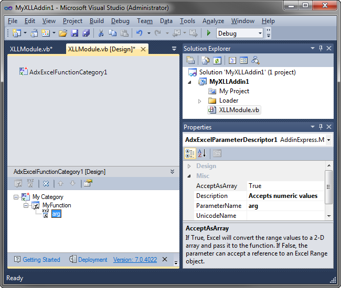Select the arg parameter node

click(56, 214)
